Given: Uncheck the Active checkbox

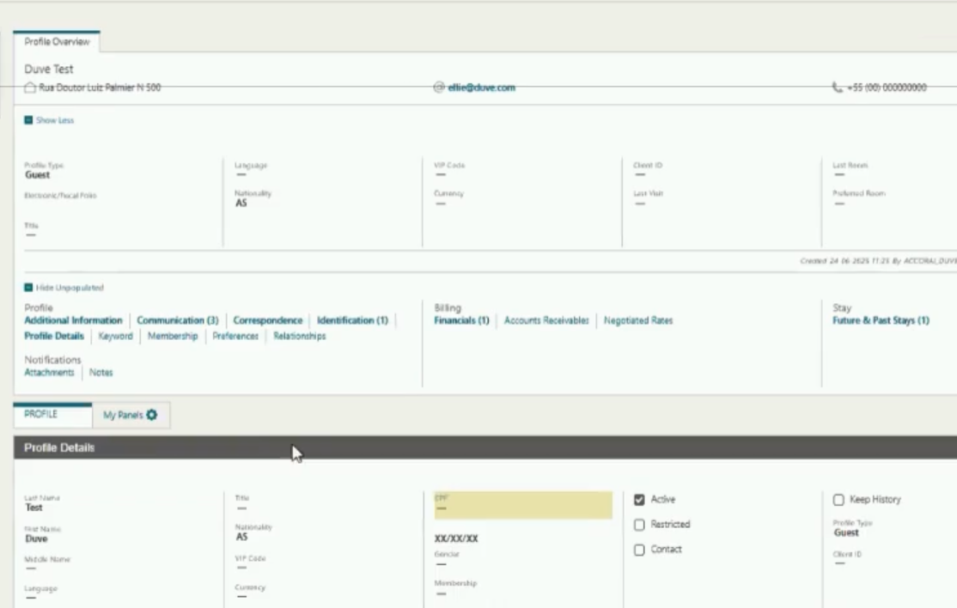Looking at the screenshot, I should 639,500.
